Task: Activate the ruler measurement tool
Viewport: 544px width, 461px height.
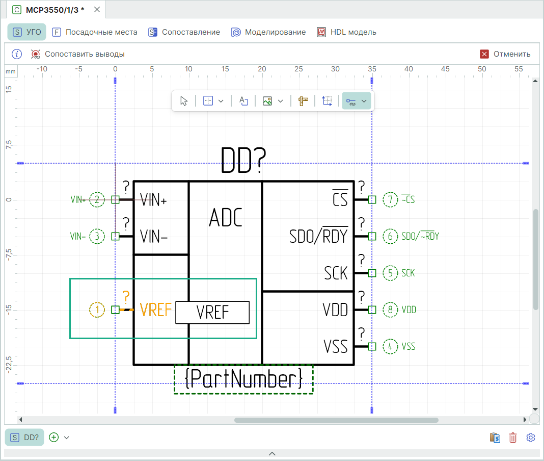Action: [x=304, y=101]
